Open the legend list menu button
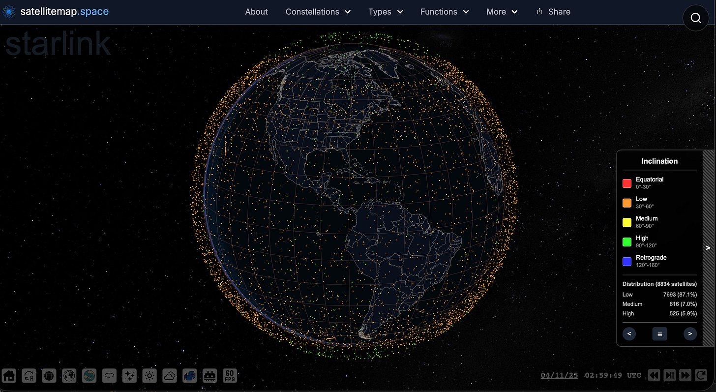 pos(659,333)
